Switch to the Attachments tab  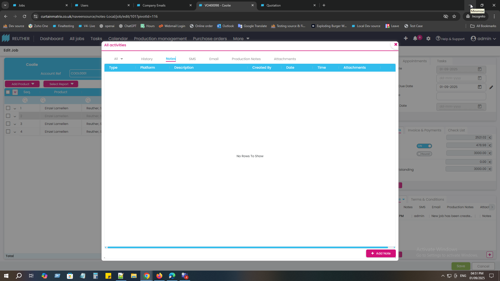pos(285,59)
